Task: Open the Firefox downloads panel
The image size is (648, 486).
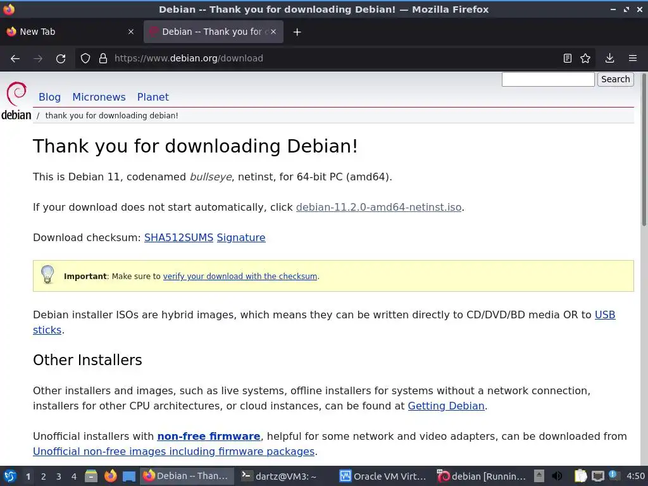Action: [x=609, y=58]
